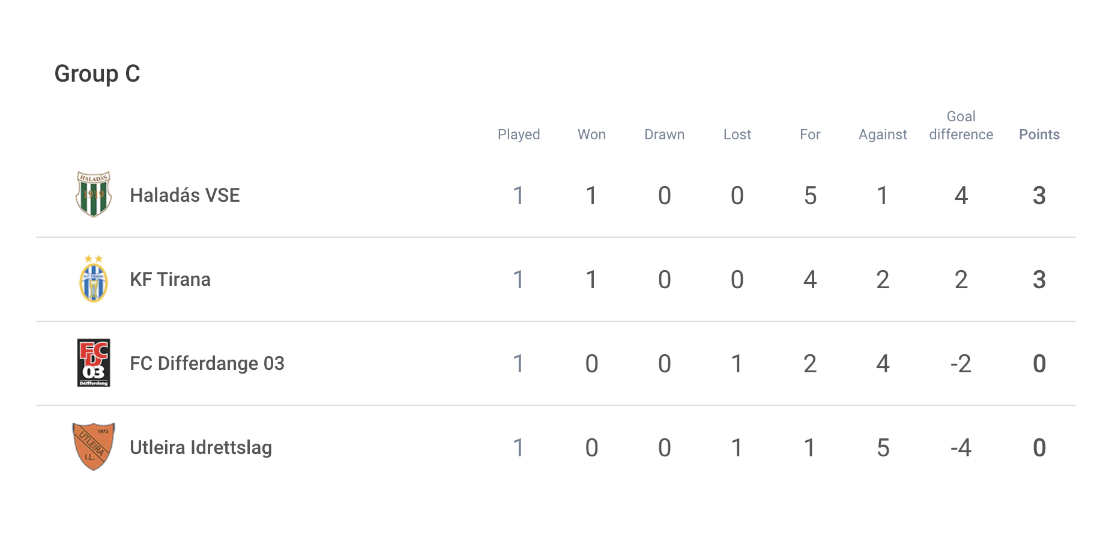Click Utleira Idrettslag's played matches count
Image resolution: width=1112 pixels, height=544 pixels.
519,447
